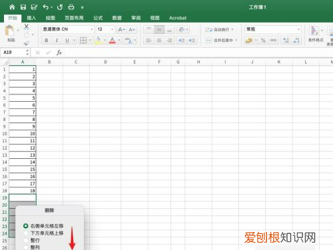The image size is (333, 250).
Task: Cut selection with scissors icon
Action: tap(27, 27)
